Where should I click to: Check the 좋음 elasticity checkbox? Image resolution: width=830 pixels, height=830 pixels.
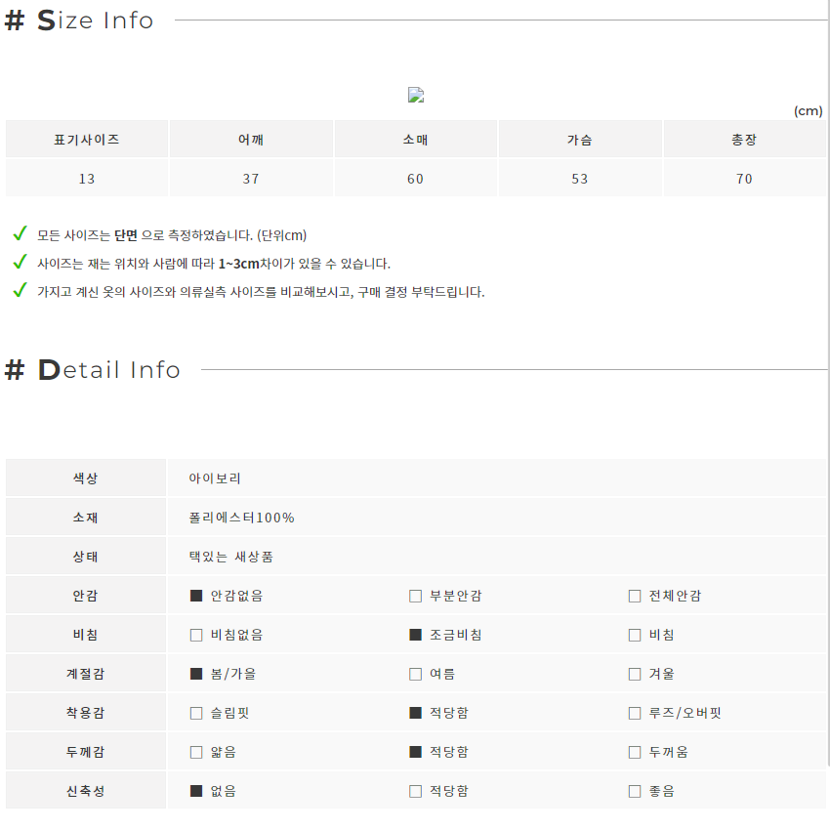click(635, 791)
